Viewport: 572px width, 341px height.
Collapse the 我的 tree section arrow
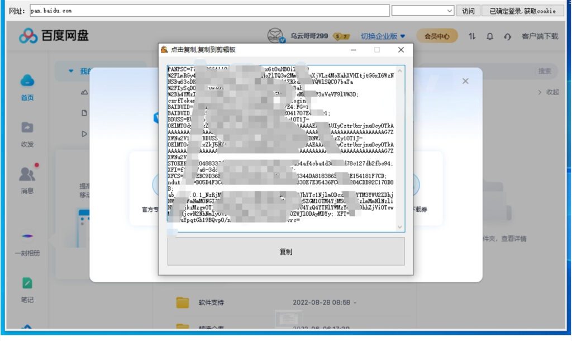point(70,71)
